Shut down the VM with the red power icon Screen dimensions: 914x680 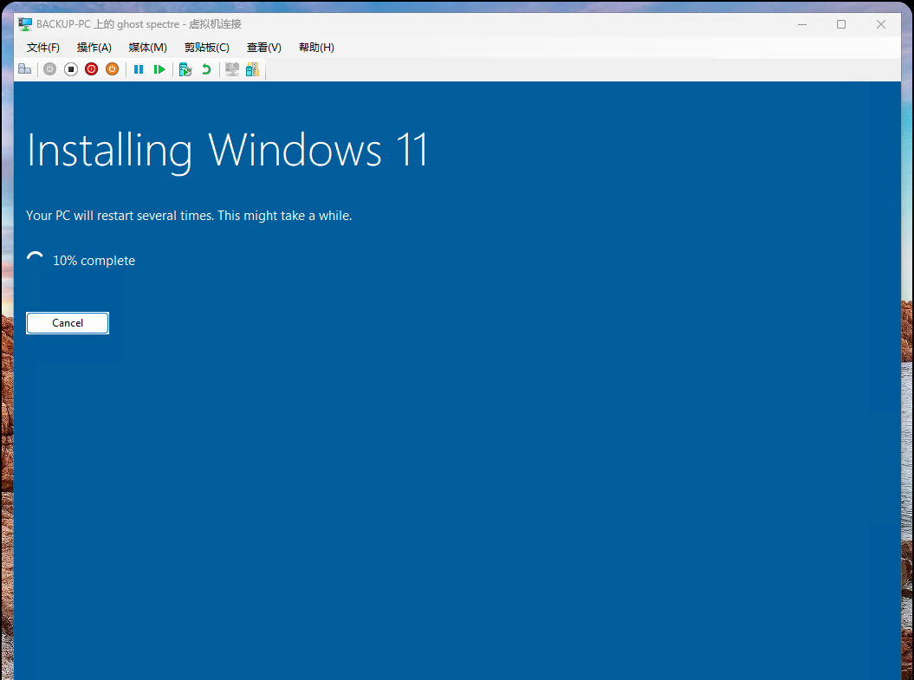pos(92,69)
